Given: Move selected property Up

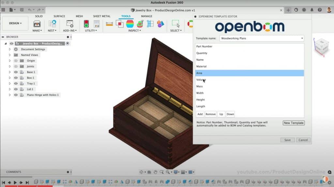Looking at the screenshot, I should 221,114.
